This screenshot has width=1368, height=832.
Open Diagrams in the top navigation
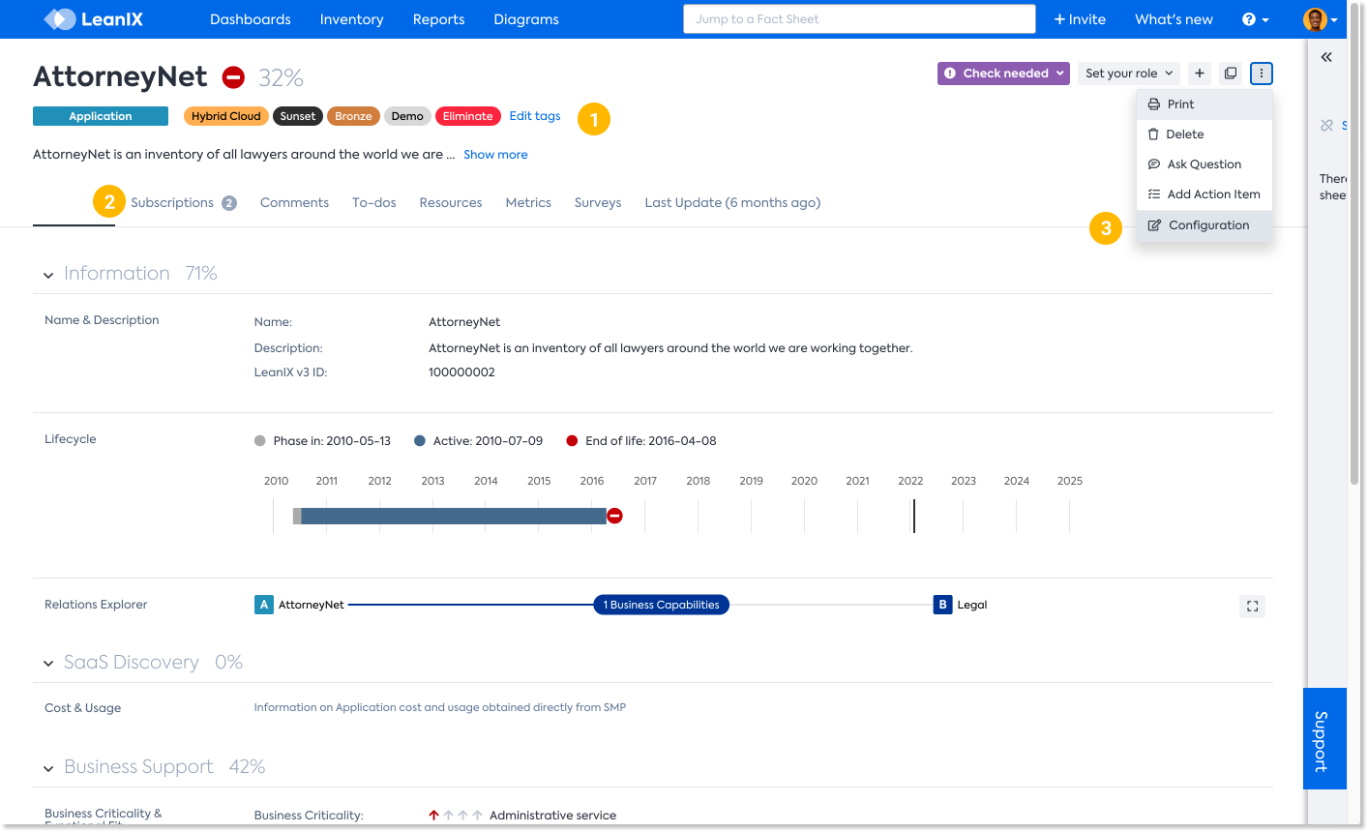(526, 19)
